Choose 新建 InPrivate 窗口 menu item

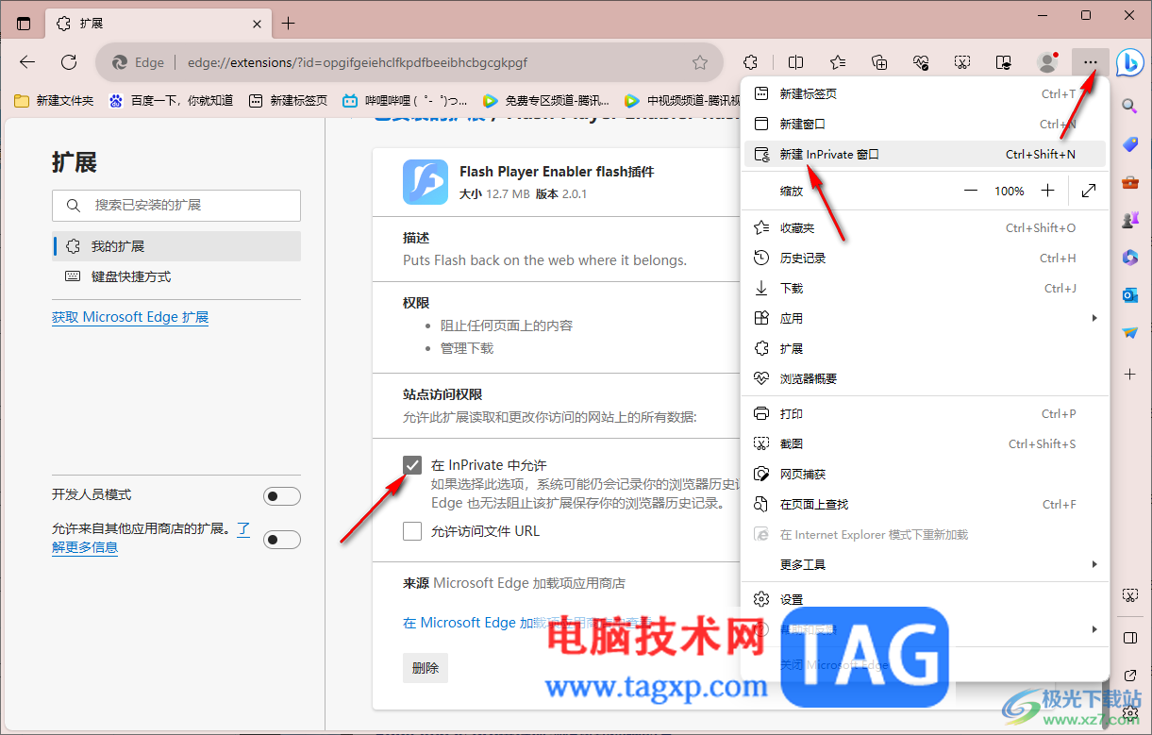tap(926, 155)
